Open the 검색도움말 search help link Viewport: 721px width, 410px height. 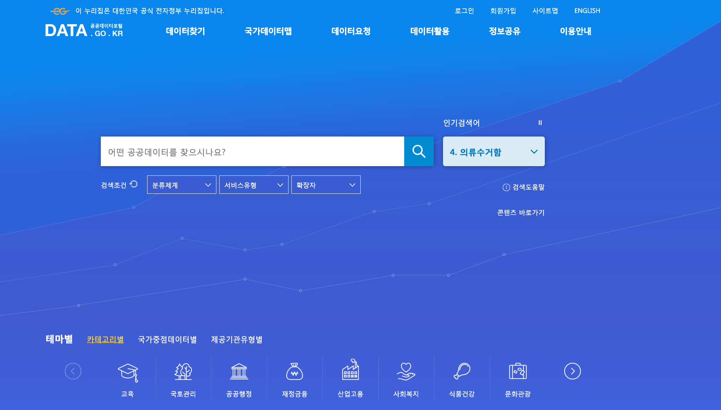pyautogui.click(x=524, y=187)
